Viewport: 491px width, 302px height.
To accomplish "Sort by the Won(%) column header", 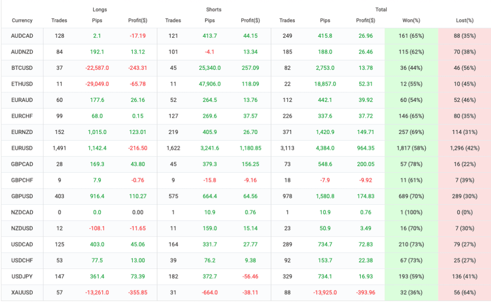I will tap(411, 21).
